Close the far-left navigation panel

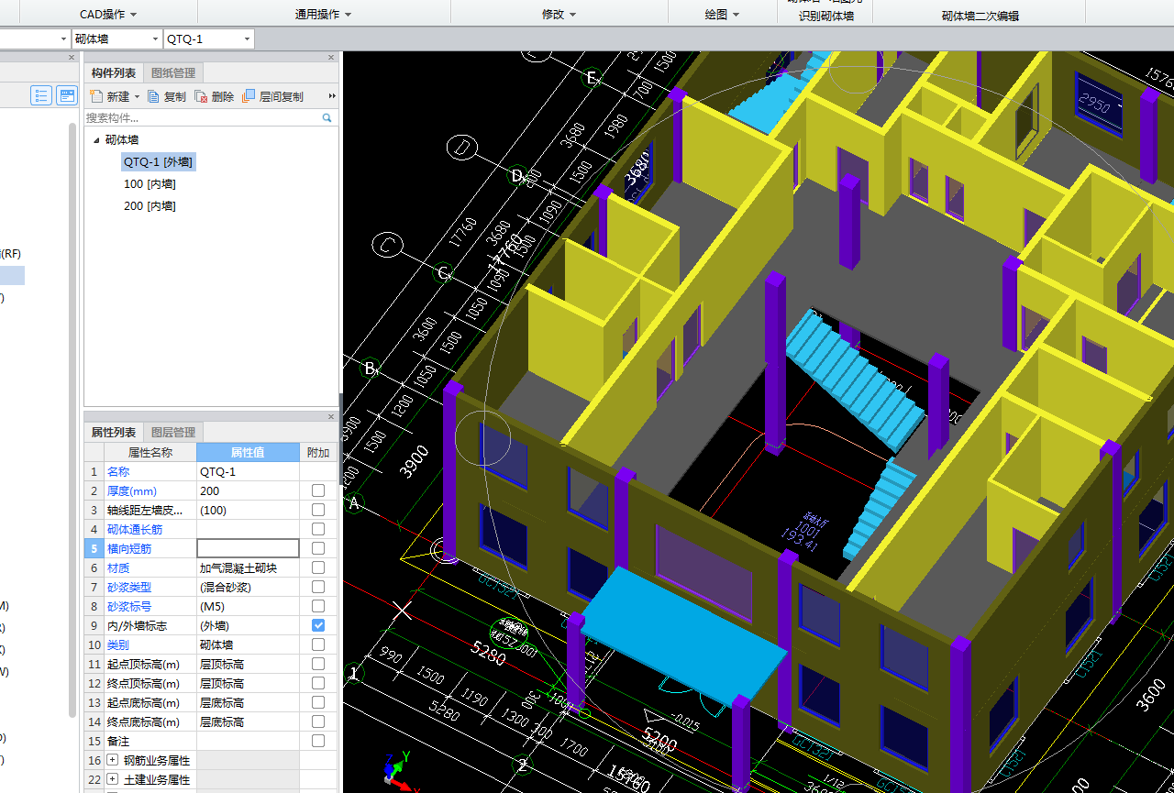(x=72, y=58)
